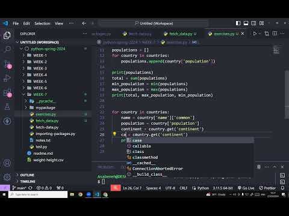Toggle Secondary Side Bar layout button
Image resolution: width=289 pixels, height=216 pixels.
coord(253,23)
